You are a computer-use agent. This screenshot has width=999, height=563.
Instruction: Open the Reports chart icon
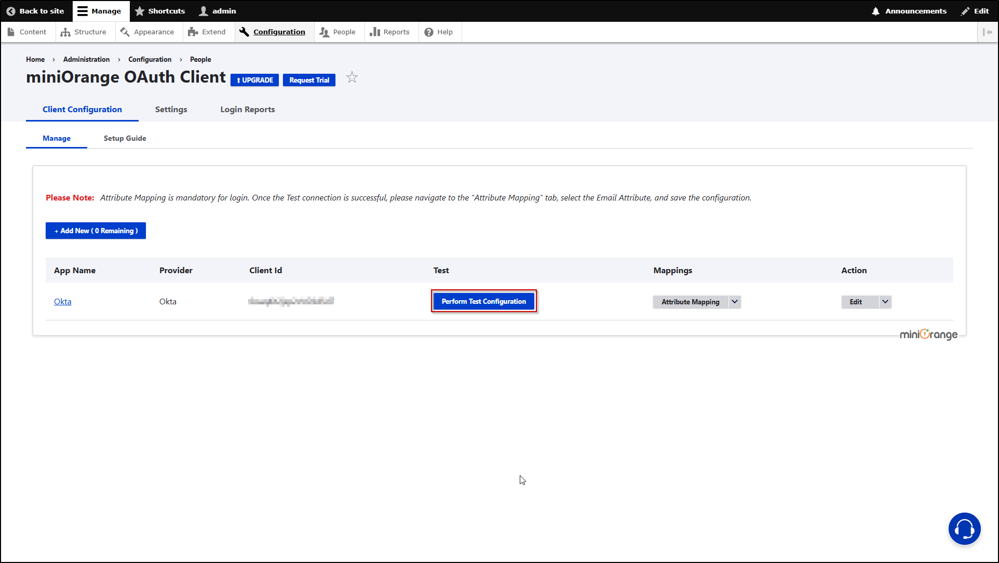tap(375, 32)
